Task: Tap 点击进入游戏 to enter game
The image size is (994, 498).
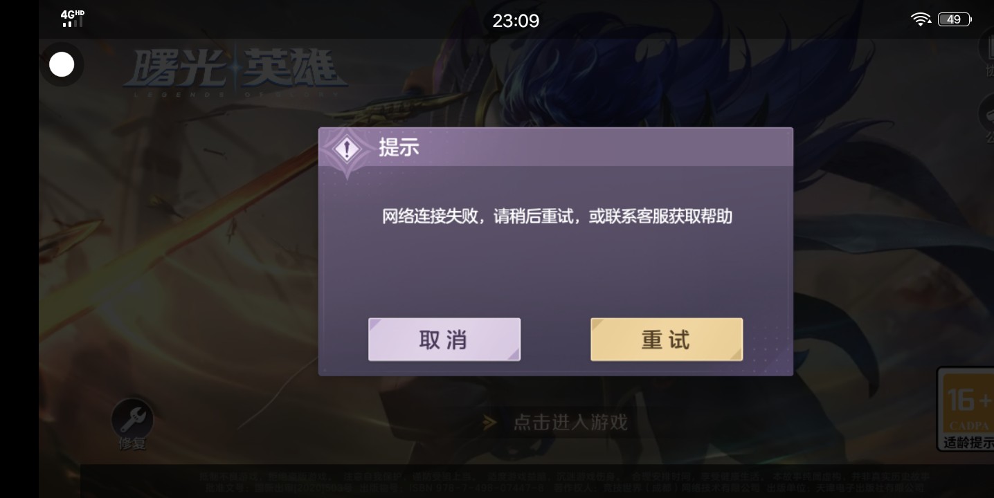Action: click(x=570, y=422)
